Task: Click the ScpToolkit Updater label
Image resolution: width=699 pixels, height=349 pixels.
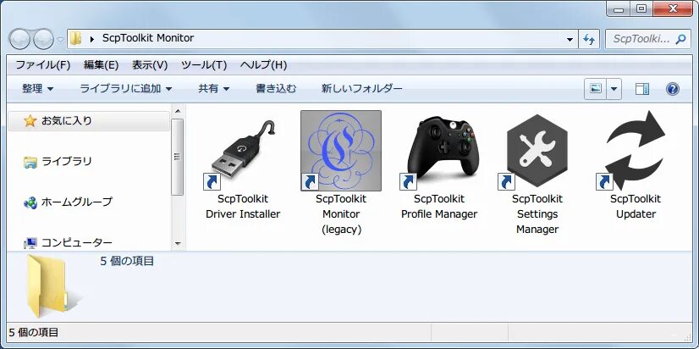Action: [636, 206]
